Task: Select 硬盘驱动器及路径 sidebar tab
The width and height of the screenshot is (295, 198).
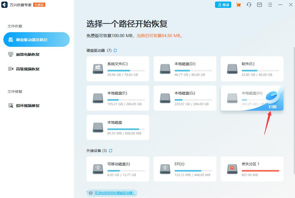Action: tap(37, 40)
